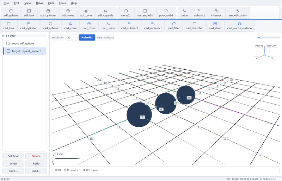
Task: Open the Edit menu
Action: pos(17,3)
